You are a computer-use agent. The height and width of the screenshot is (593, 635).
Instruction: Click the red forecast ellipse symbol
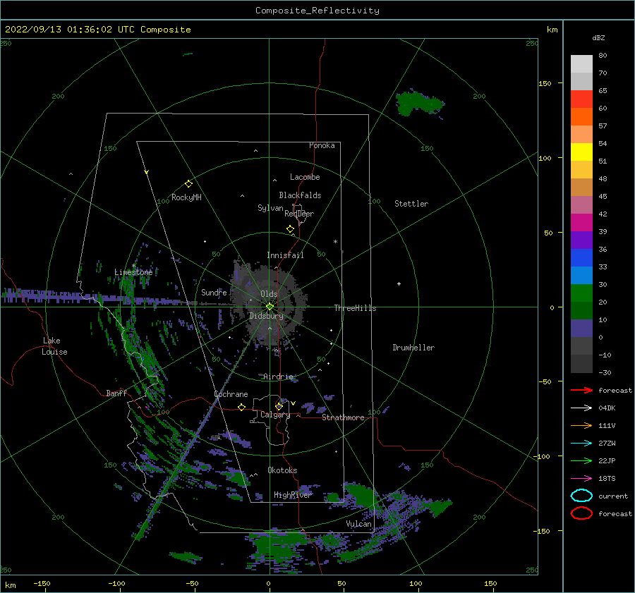point(581,513)
